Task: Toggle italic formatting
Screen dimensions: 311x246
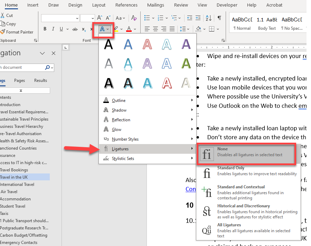Action: [52, 29]
